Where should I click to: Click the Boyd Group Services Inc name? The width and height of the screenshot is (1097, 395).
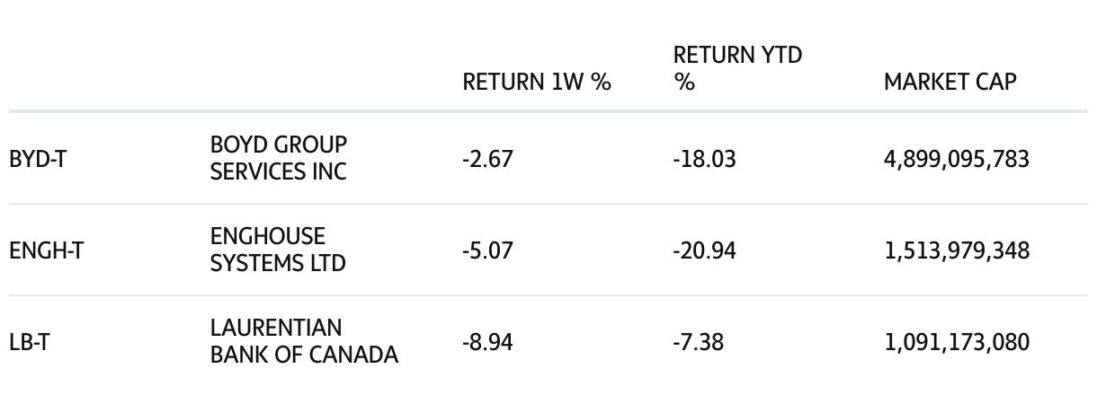(x=278, y=159)
